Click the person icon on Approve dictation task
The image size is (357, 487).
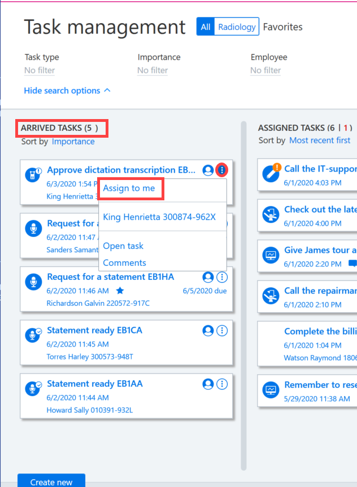(208, 170)
